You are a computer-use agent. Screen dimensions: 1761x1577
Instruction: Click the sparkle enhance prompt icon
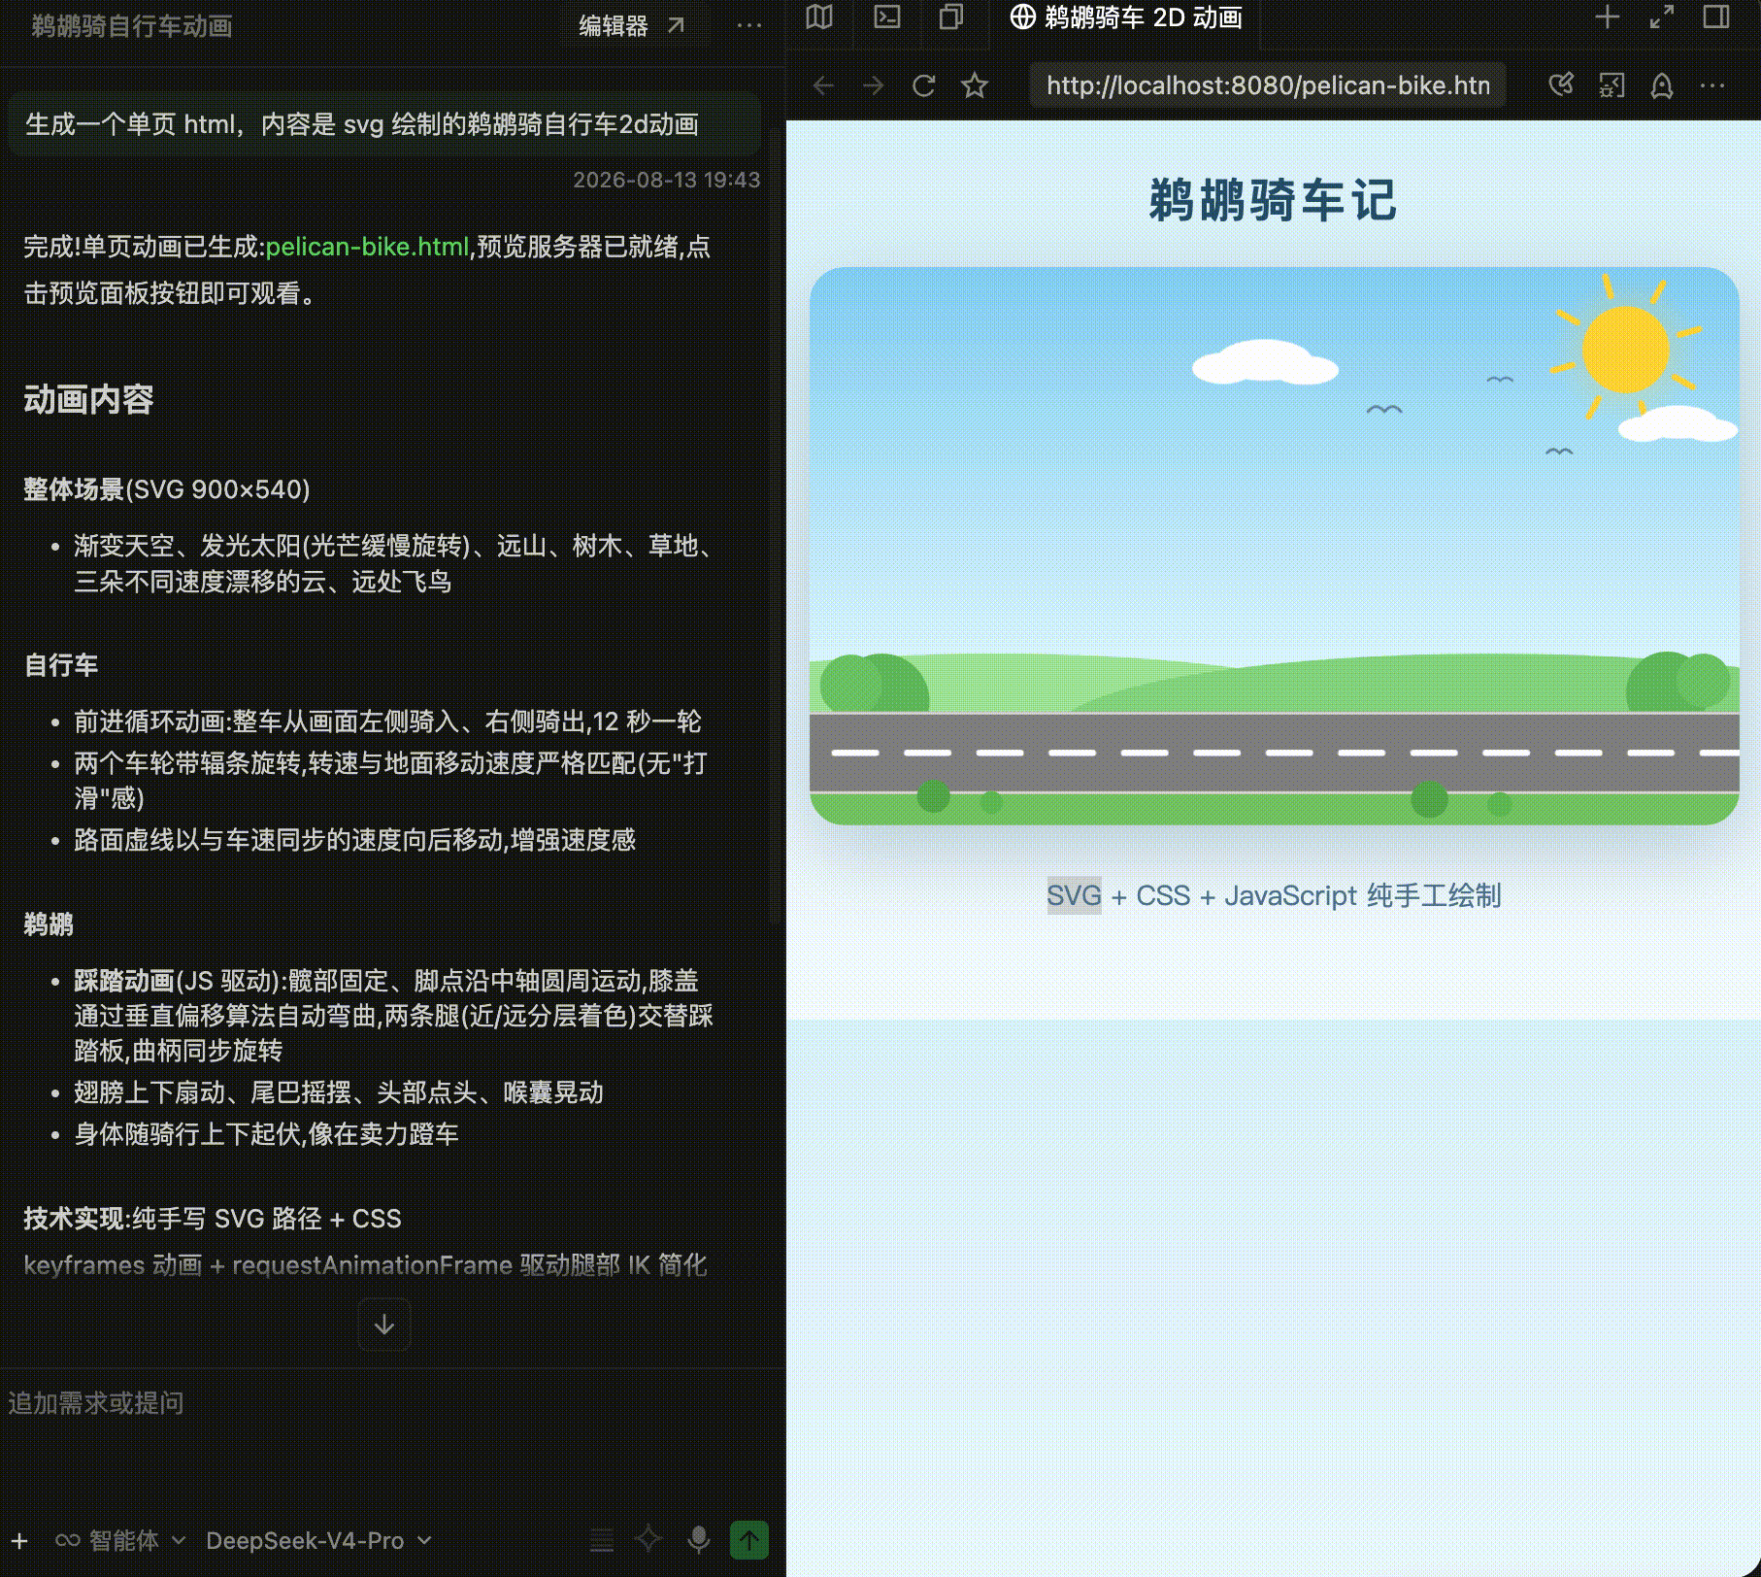pos(648,1539)
